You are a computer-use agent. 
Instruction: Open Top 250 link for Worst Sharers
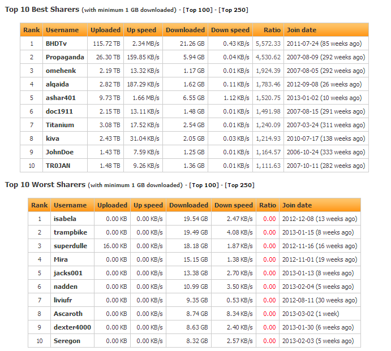point(240,185)
